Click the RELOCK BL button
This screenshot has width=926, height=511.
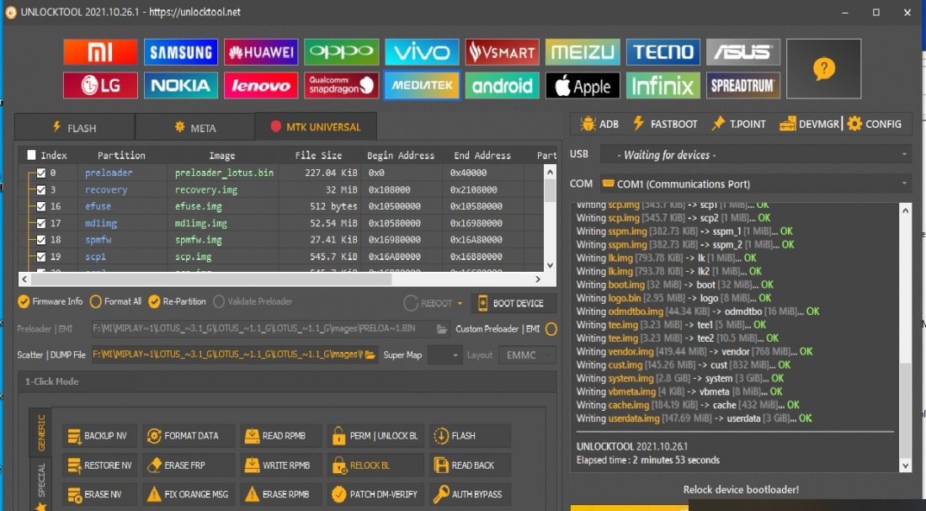click(x=375, y=465)
